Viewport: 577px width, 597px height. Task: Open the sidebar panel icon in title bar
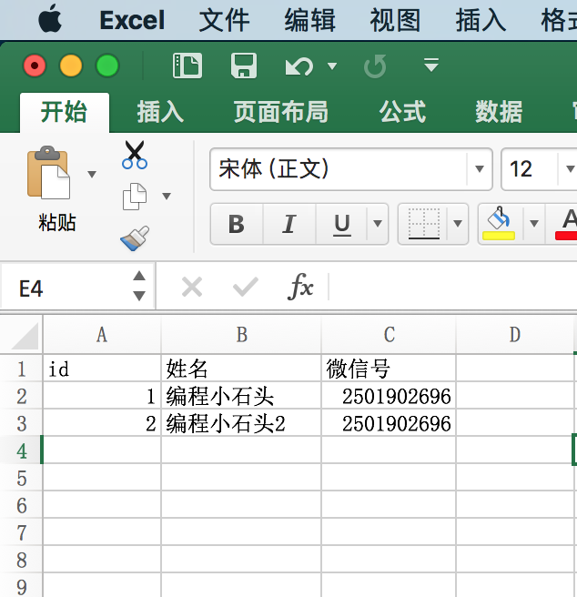pos(187,66)
